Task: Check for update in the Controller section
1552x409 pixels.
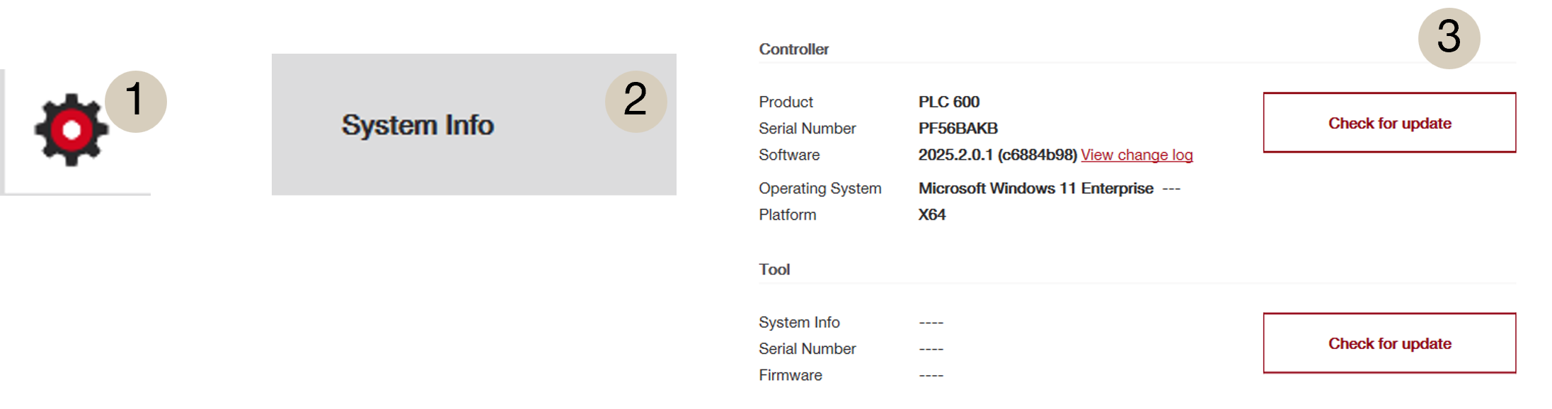Action: (x=1389, y=123)
